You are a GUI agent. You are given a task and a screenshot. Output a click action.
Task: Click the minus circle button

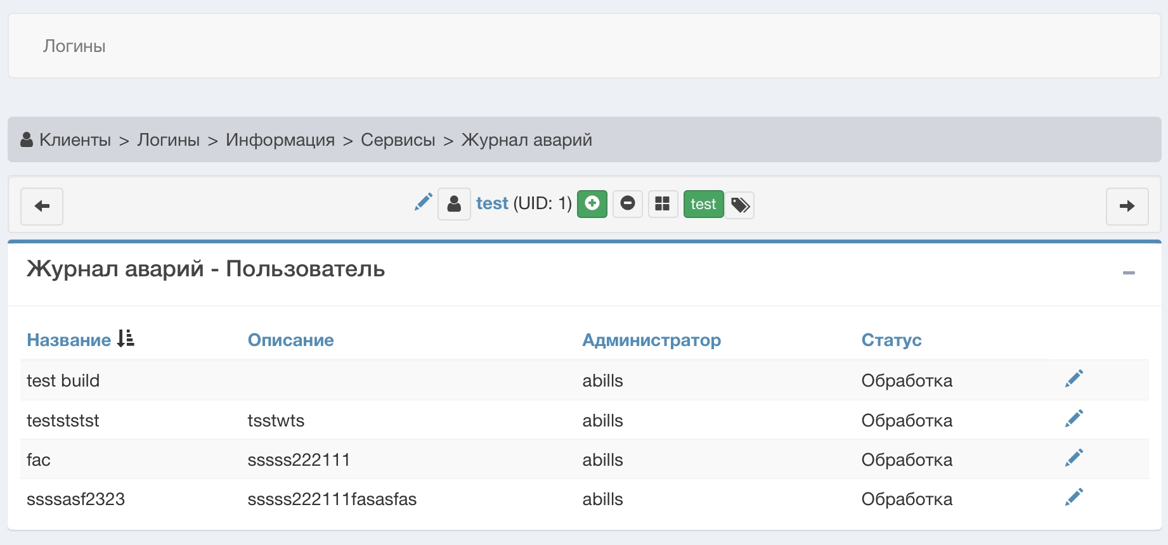tap(628, 204)
